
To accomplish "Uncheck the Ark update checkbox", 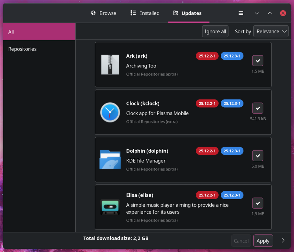I will pyautogui.click(x=258, y=61).
